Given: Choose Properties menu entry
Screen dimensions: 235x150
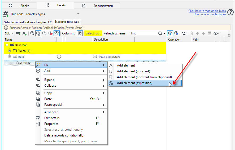Looking at the screenshot, I should coord(71,124).
